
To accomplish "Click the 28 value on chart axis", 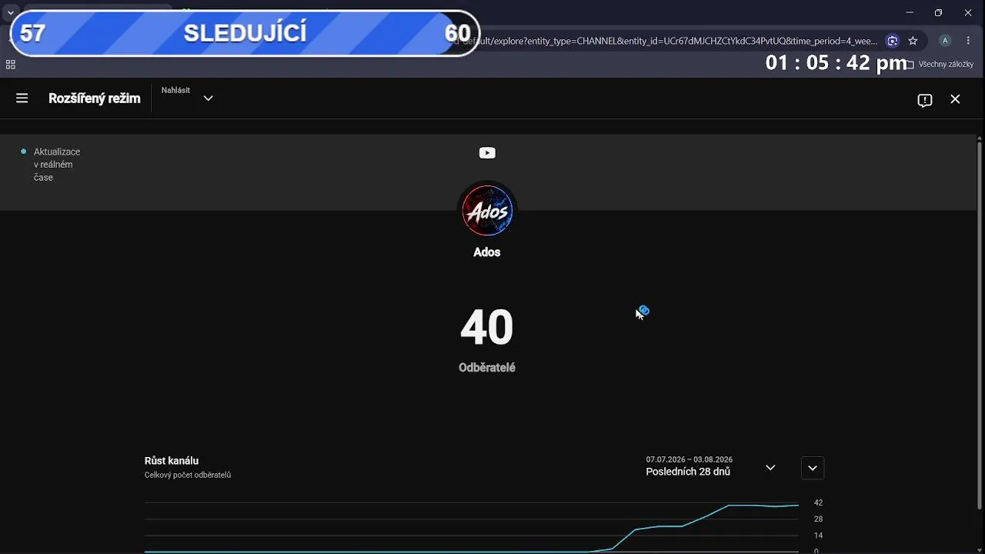I will coord(819,519).
